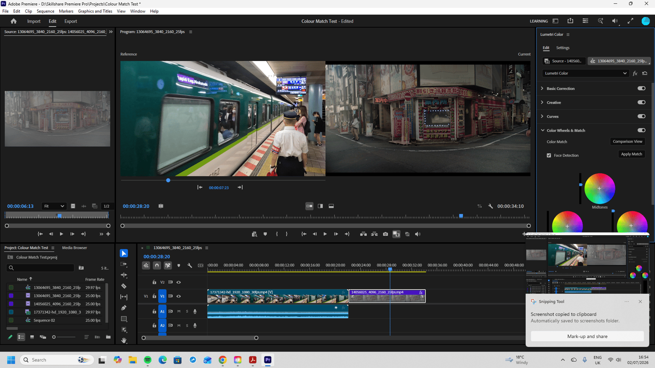Hide track V1 using the eye icon
This screenshot has width=655, height=368.
point(179,296)
